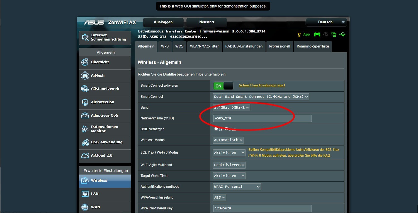This screenshot has height=213, width=418.
Task: Open the Authentifikations-methode WPA2-Personal dropdown
Action: click(x=237, y=187)
